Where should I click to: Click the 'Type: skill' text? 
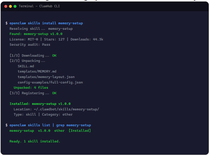click(25, 114)
